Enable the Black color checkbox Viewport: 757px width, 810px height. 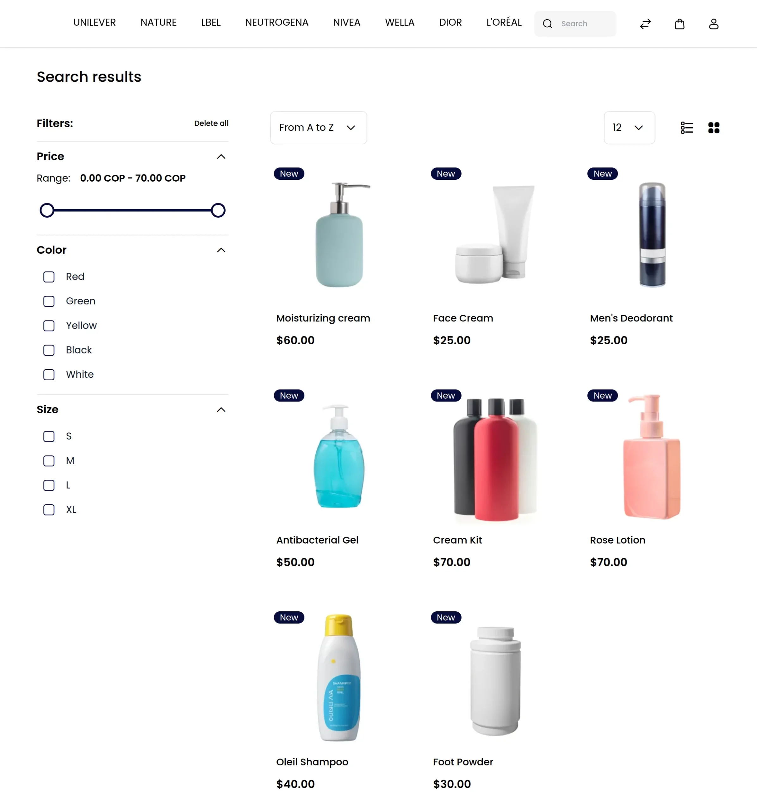point(49,350)
